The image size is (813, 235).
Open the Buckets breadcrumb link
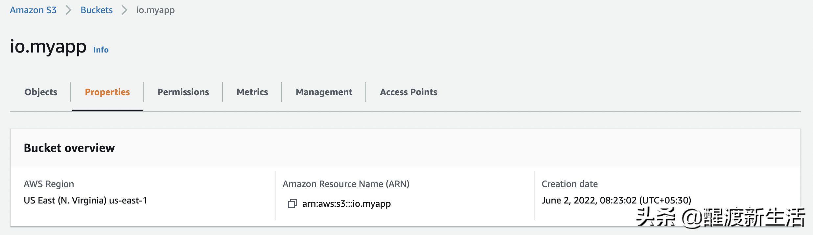coord(96,10)
